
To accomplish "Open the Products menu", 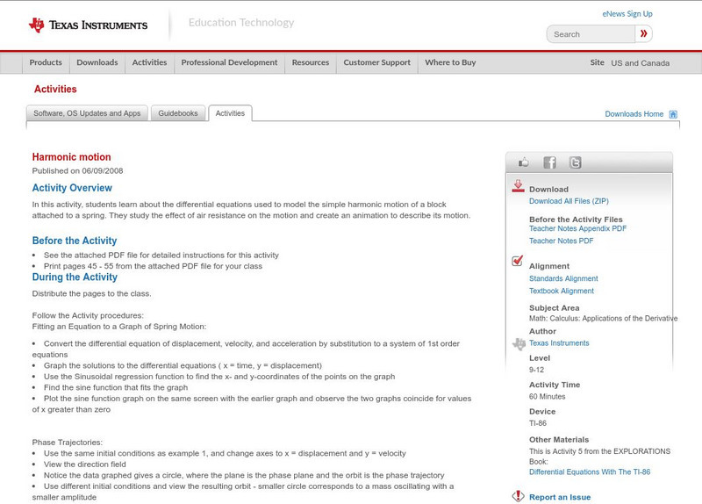I will 46,62.
